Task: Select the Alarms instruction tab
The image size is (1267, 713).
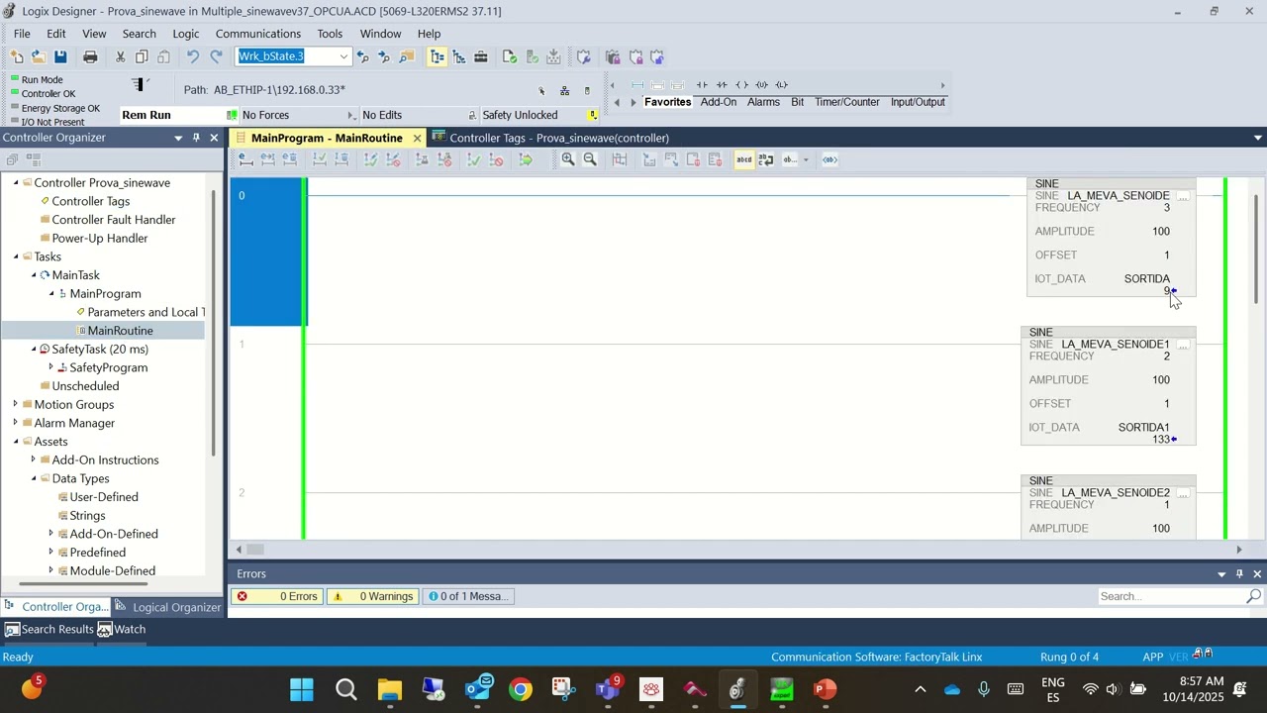Action: pyautogui.click(x=763, y=102)
